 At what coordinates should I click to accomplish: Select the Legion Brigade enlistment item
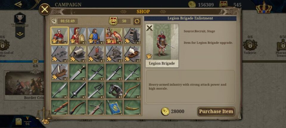click(x=60, y=36)
